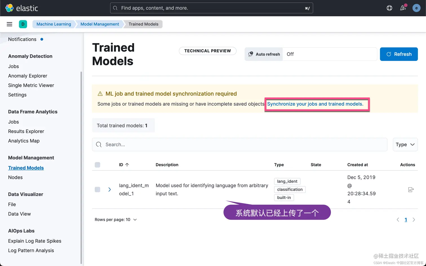Open Results Explorer
Image resolution: width=426 pixels, height=266 pixels.
click(26, 131)
